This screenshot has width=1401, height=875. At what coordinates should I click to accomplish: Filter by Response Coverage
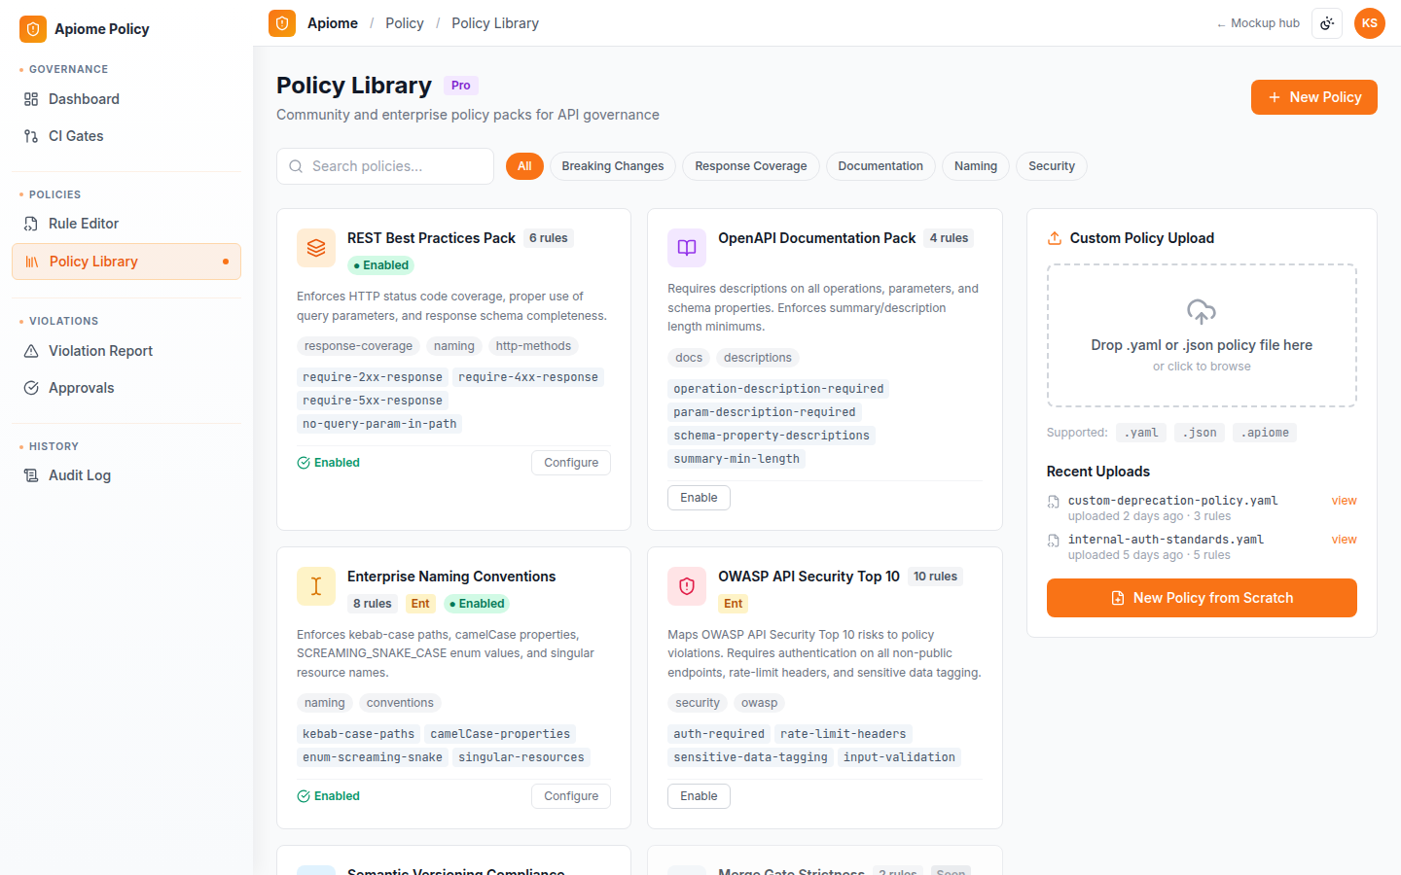(x=751, y=166)
